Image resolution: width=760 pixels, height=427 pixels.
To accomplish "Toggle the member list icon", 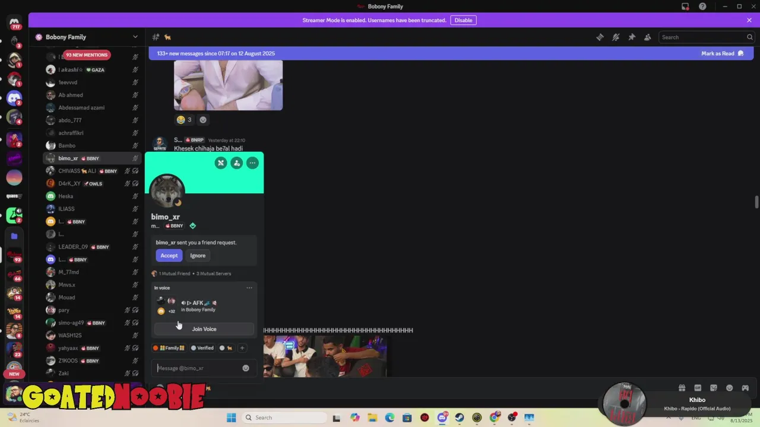I will pyautogui.click(x=648, y=37).
